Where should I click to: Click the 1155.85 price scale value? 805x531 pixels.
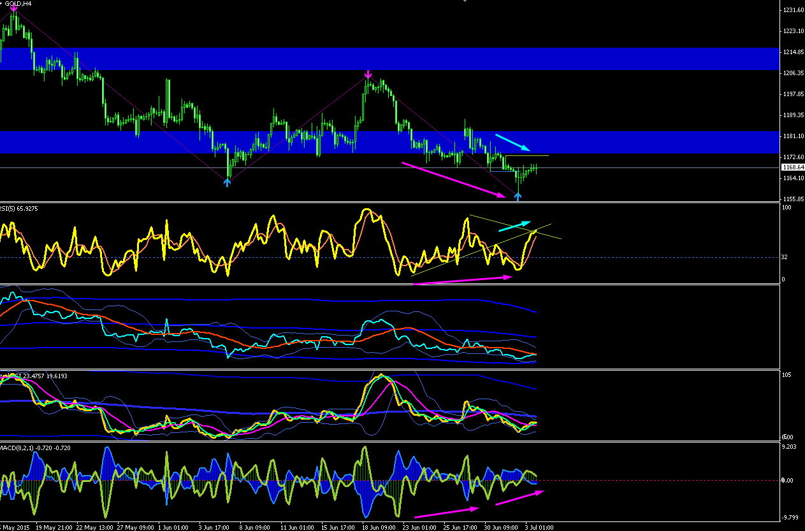[x=794, y=199]
